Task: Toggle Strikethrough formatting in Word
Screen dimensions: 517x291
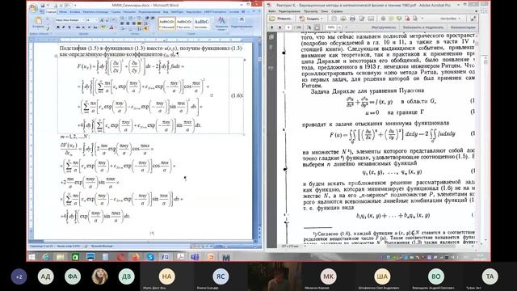Action: click(x=78, y=27)
